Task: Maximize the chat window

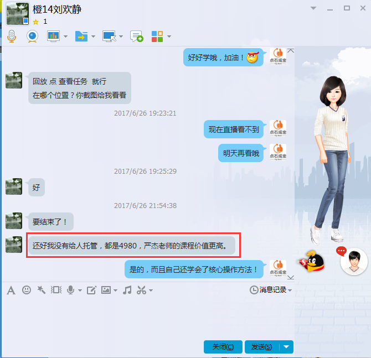Action: point(347,8)
